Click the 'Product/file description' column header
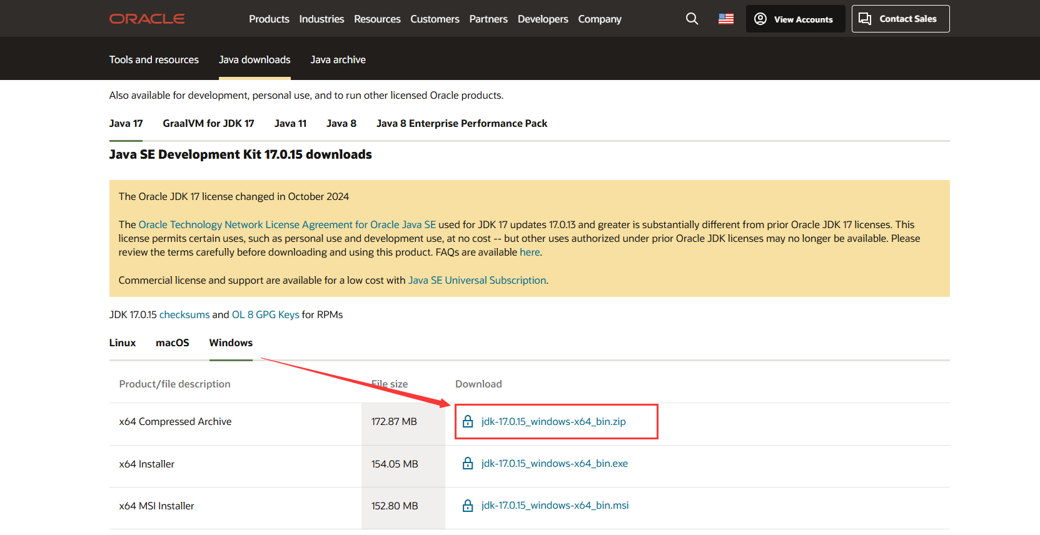 [174, 384]
